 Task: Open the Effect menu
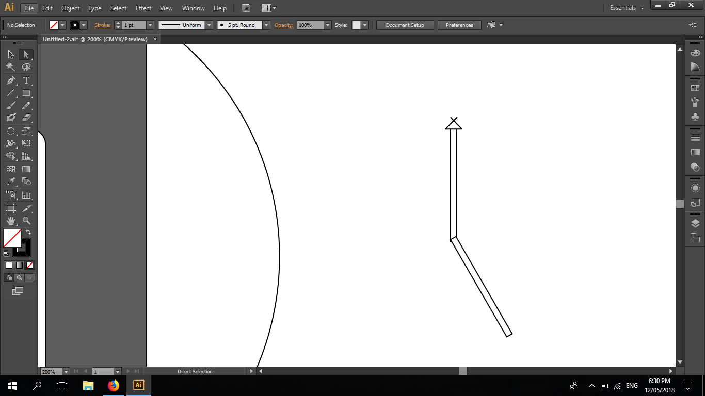(143, 8)
